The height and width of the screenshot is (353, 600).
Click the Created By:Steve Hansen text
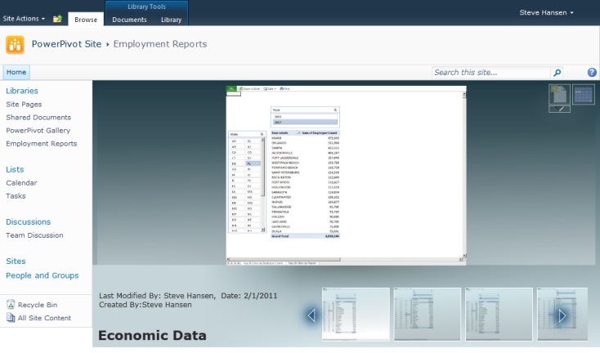145,305
